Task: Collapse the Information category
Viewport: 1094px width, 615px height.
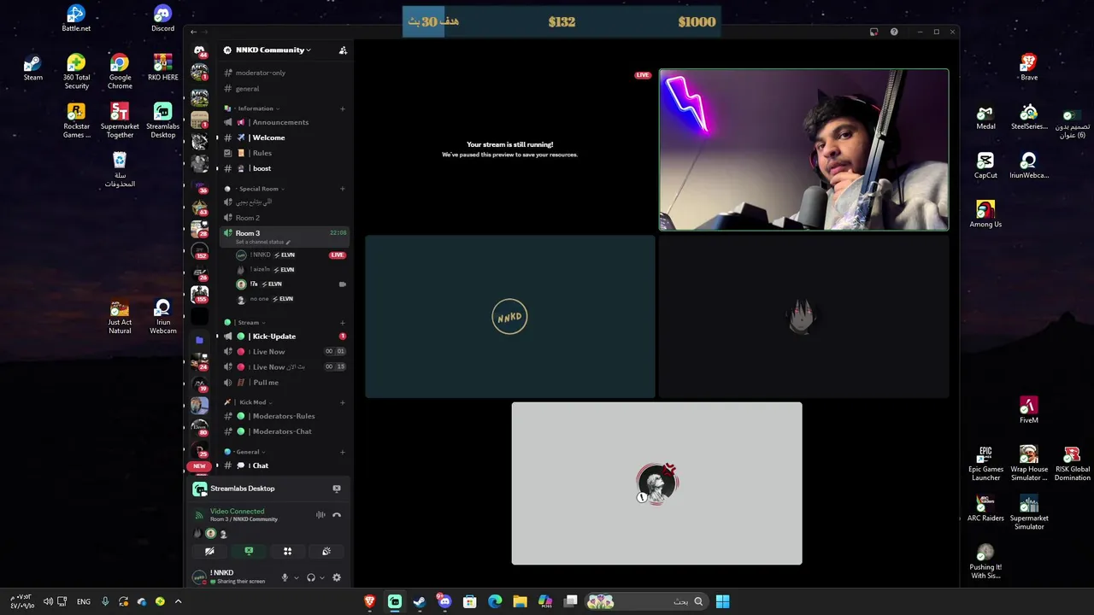Action: pos(257,108)
